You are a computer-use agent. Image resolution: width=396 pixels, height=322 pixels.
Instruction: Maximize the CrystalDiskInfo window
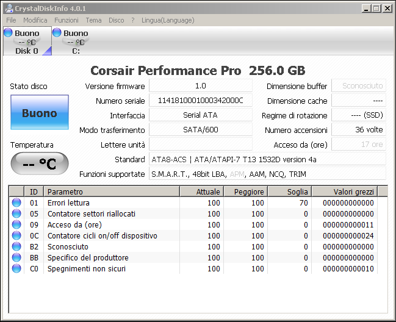click(376, 9)
